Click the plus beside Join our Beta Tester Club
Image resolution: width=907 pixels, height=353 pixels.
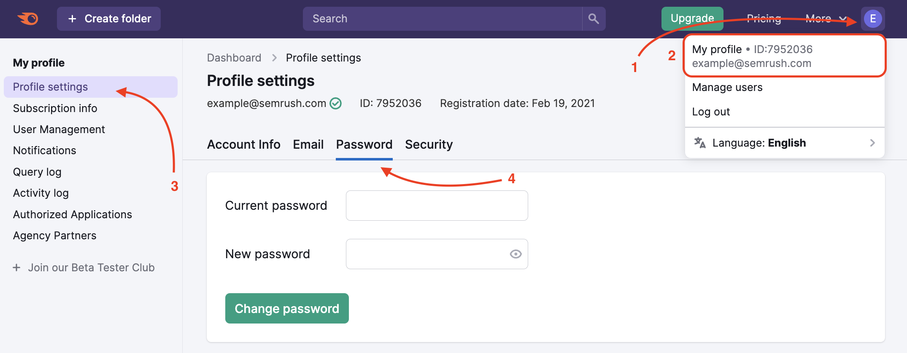tap(16, 267)
